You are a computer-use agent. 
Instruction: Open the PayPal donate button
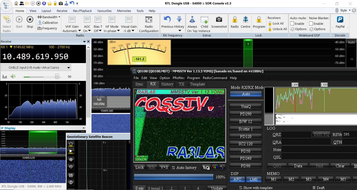click(340, 22)
